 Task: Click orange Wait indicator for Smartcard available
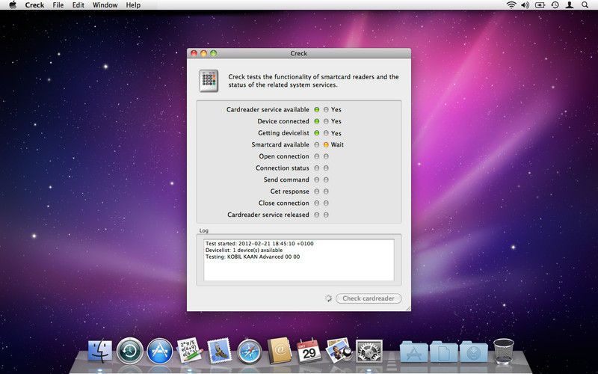click(326, 144)
